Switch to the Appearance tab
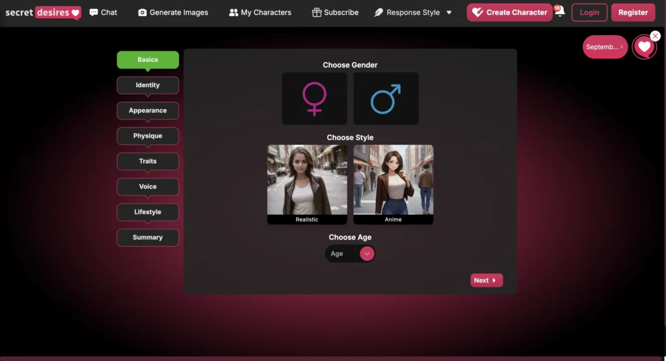Viewport: 666px width, 361px height. (148, 110)
